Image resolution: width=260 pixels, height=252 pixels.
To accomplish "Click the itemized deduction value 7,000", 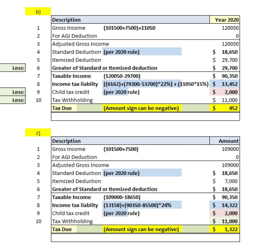I will click(231, 181).
